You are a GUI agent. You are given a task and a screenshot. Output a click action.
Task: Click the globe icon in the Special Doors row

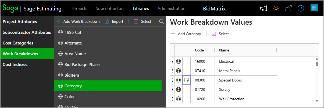[x=178, y=80]
